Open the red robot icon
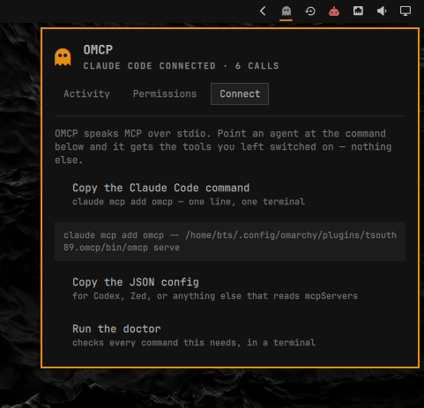 334,11
